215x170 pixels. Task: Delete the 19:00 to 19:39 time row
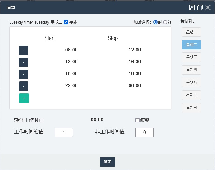click(x=24, y=74)
